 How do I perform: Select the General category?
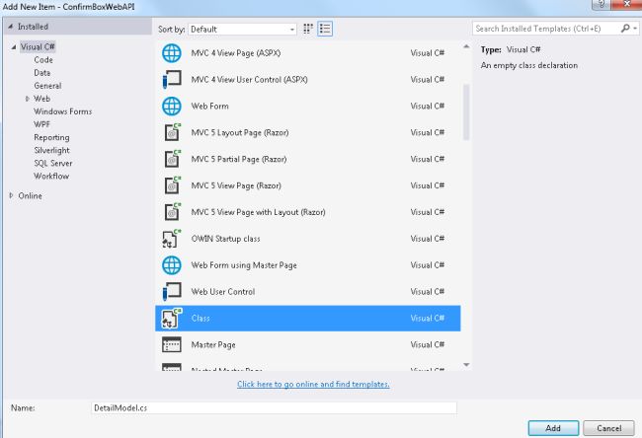pyautogui.click(x=47, y=86)
